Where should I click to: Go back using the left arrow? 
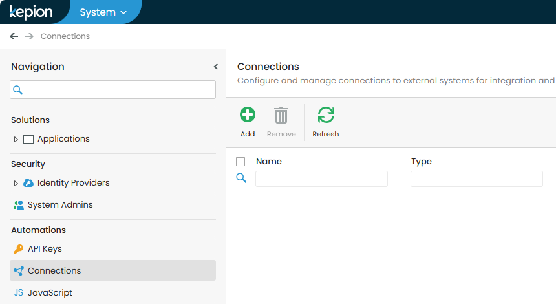tap(14, 36)
